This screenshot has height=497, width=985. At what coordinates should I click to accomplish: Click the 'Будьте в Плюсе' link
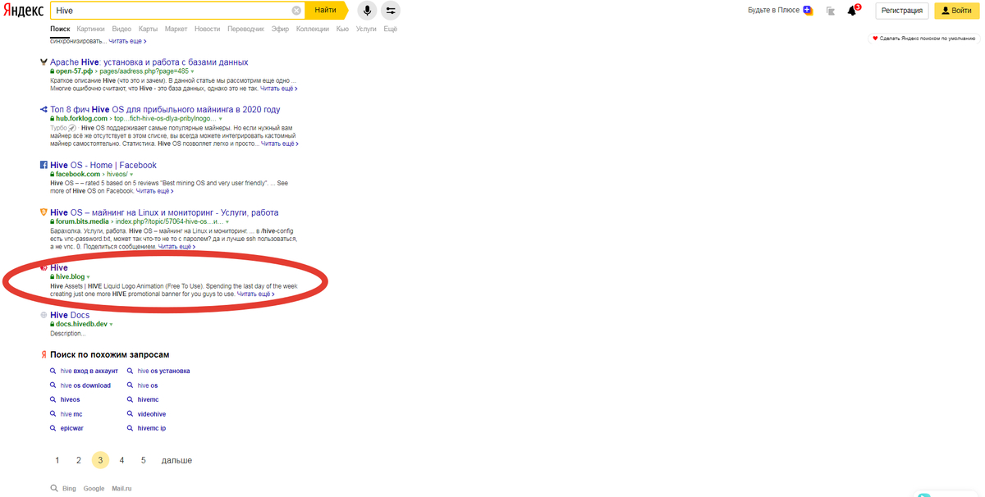click(x=775, y=11)
